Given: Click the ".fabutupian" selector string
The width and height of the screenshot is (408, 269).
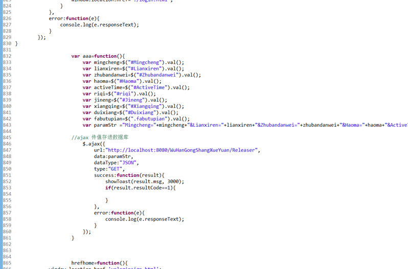Looking at the screenshot, I should point(149,119).
